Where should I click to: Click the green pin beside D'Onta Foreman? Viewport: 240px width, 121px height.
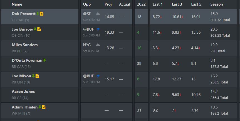click(x=44, y=60)
